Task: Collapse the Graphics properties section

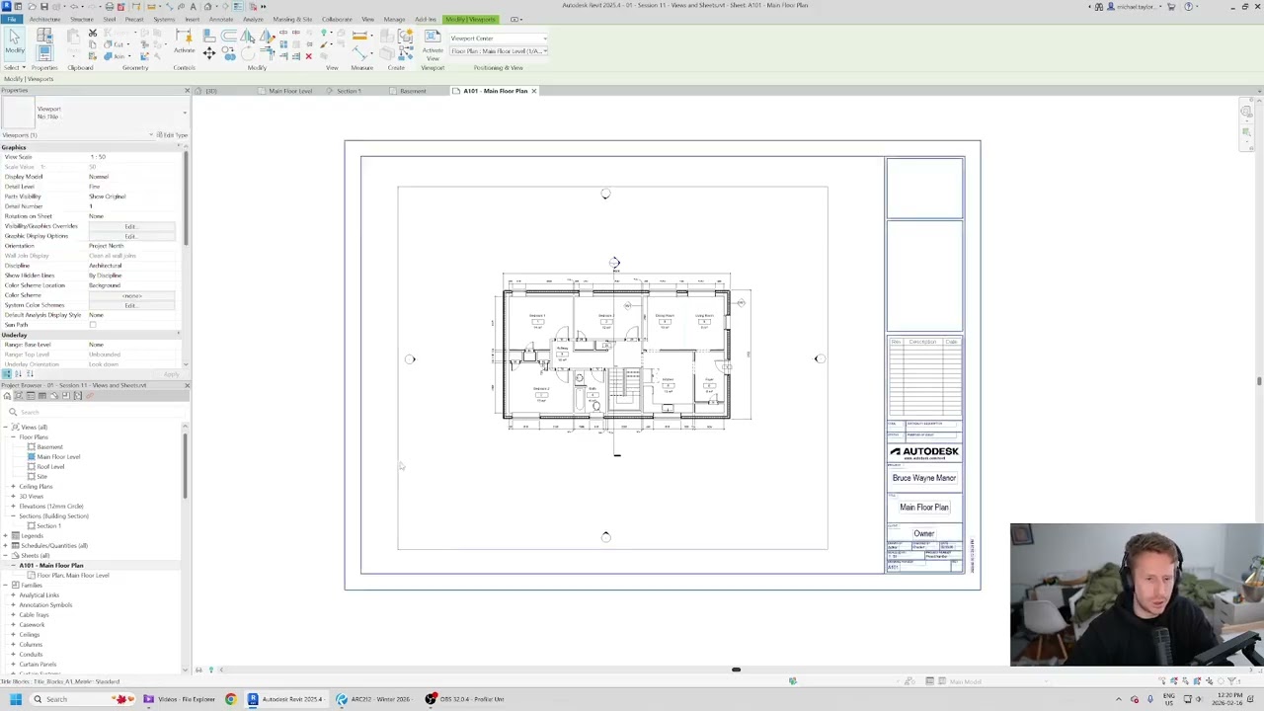Action: (179, 147)
